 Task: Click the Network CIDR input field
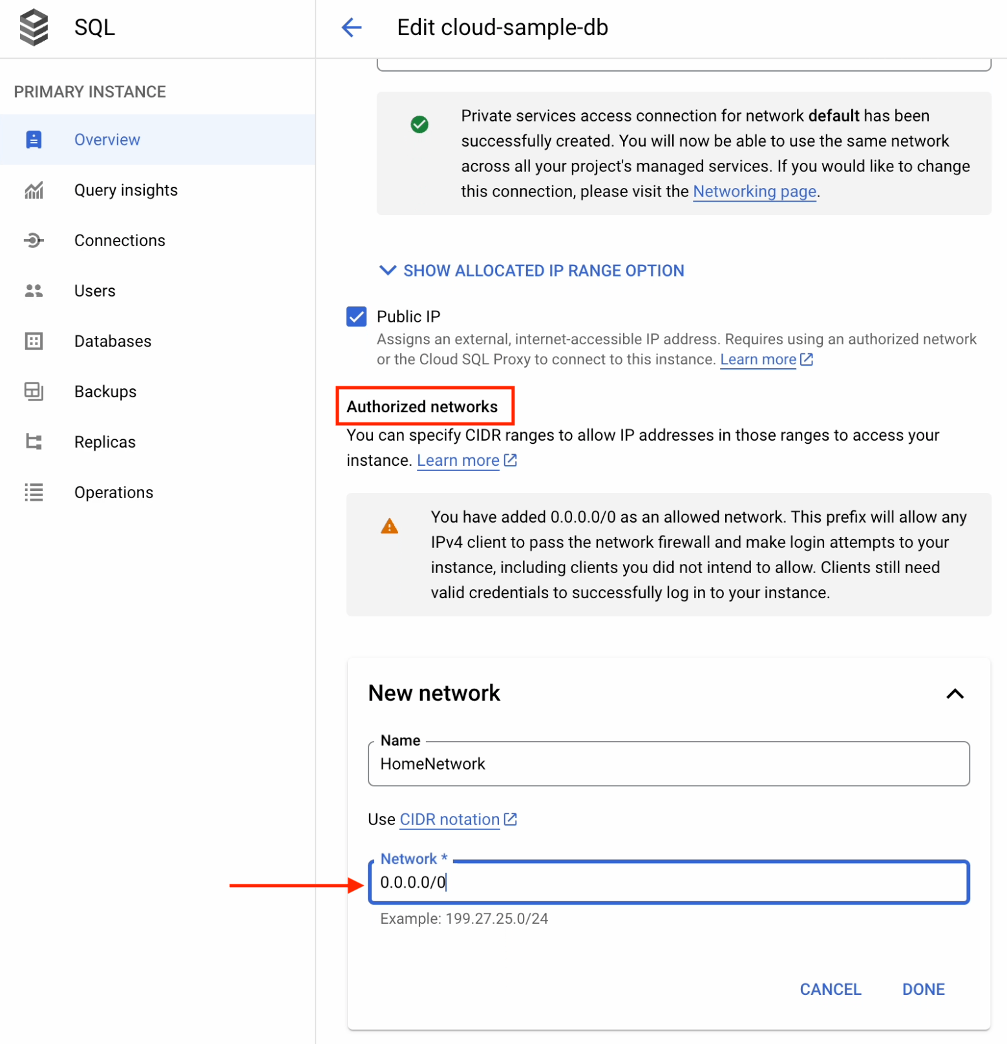668,882
